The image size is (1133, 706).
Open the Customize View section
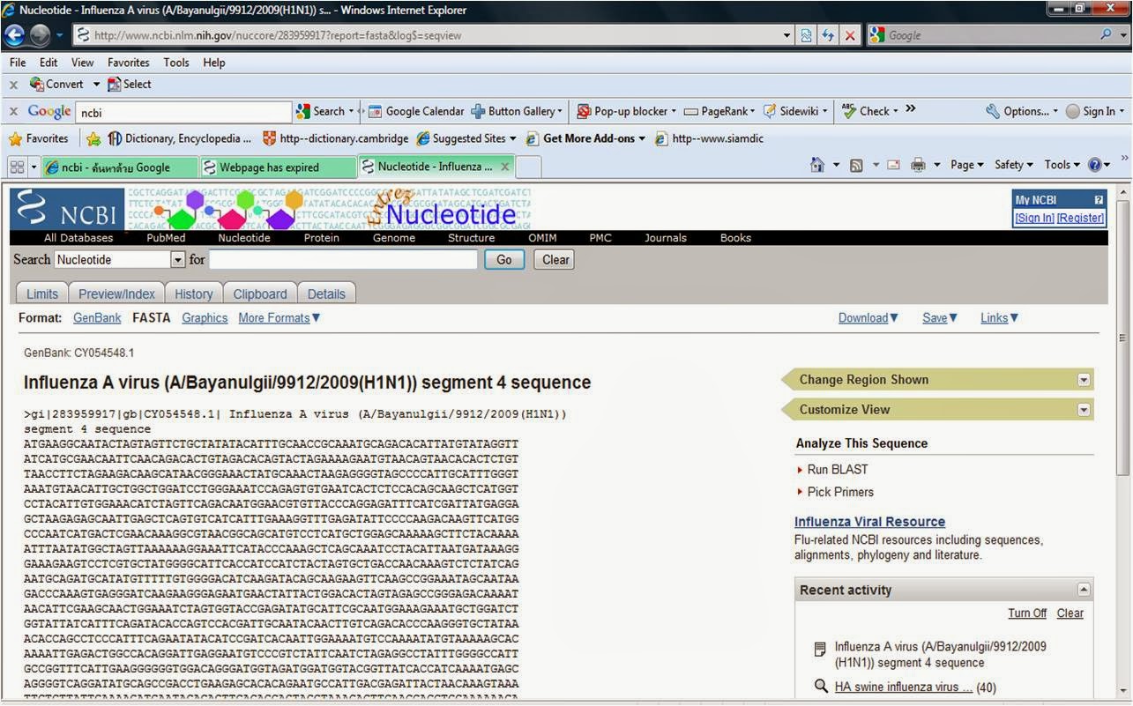pyautogui.click(x=1084, y=409)
